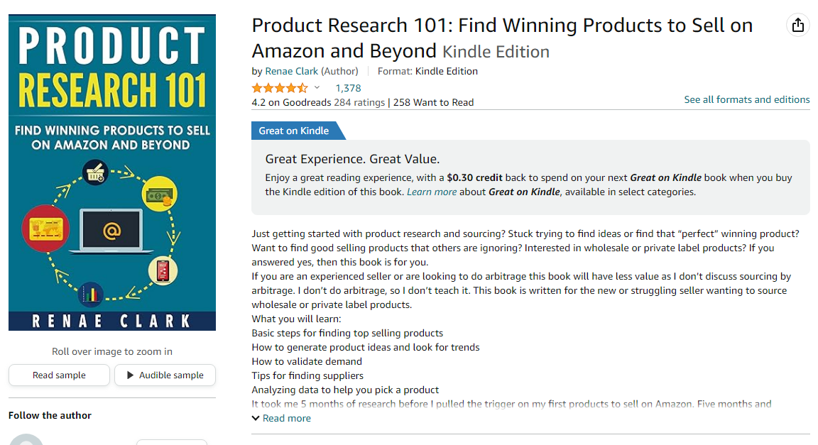Click the first gold rating star
The height and width of the screenshot is (445, 818).
[256, 87]
